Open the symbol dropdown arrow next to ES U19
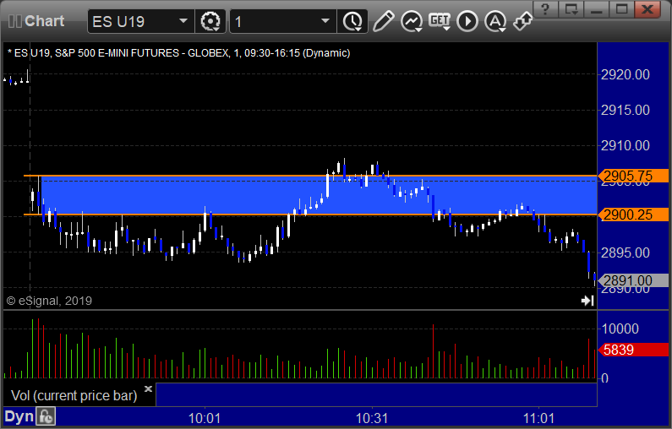The height and width of the screenshot is (429, 672). tap(183, 21)
